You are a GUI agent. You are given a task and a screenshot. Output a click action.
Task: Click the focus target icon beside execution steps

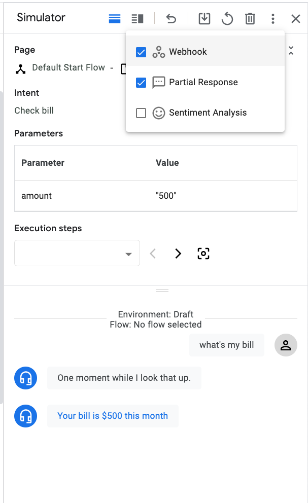click(x=203, y=254)
